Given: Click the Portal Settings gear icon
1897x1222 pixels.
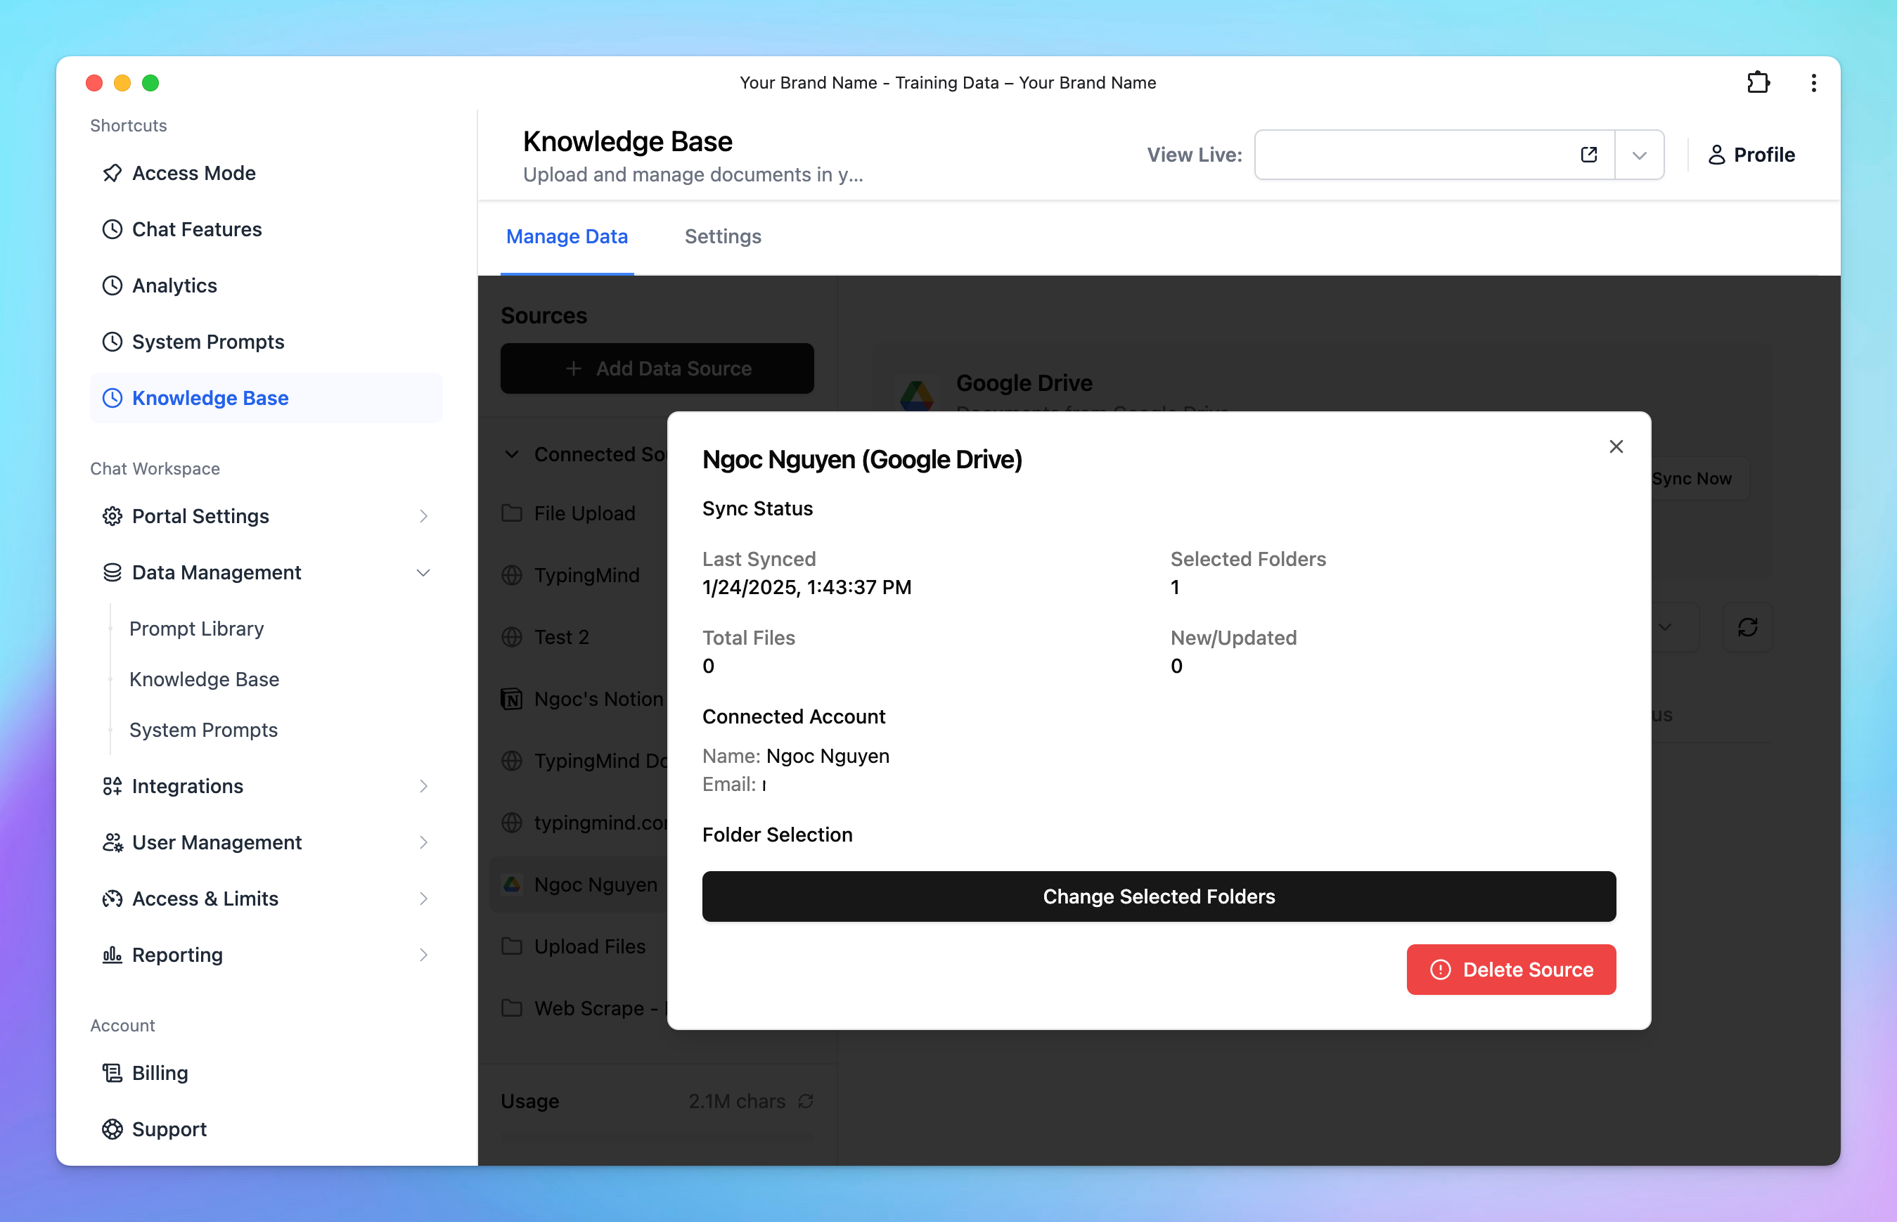Looking at the screenshot, I should 112,517.
